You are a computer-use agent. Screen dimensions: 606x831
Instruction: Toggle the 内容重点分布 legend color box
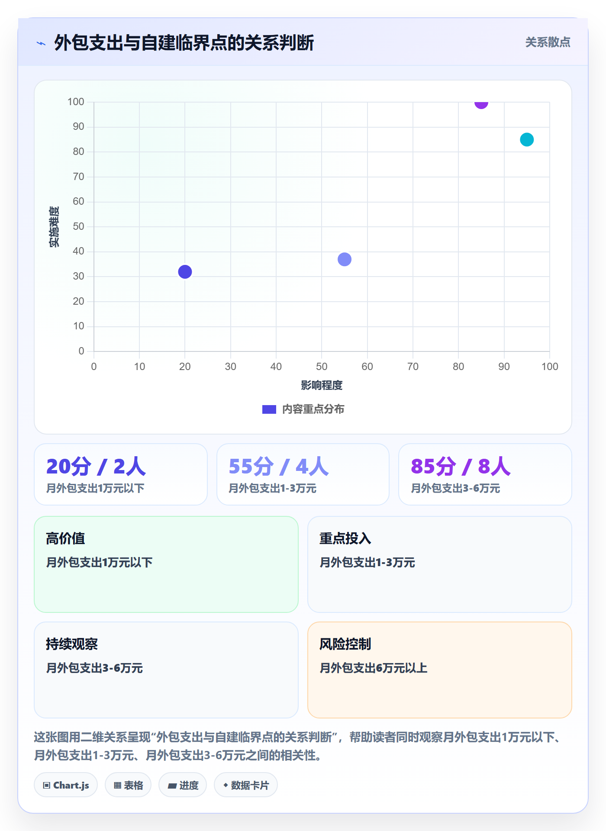coord(269,409)
